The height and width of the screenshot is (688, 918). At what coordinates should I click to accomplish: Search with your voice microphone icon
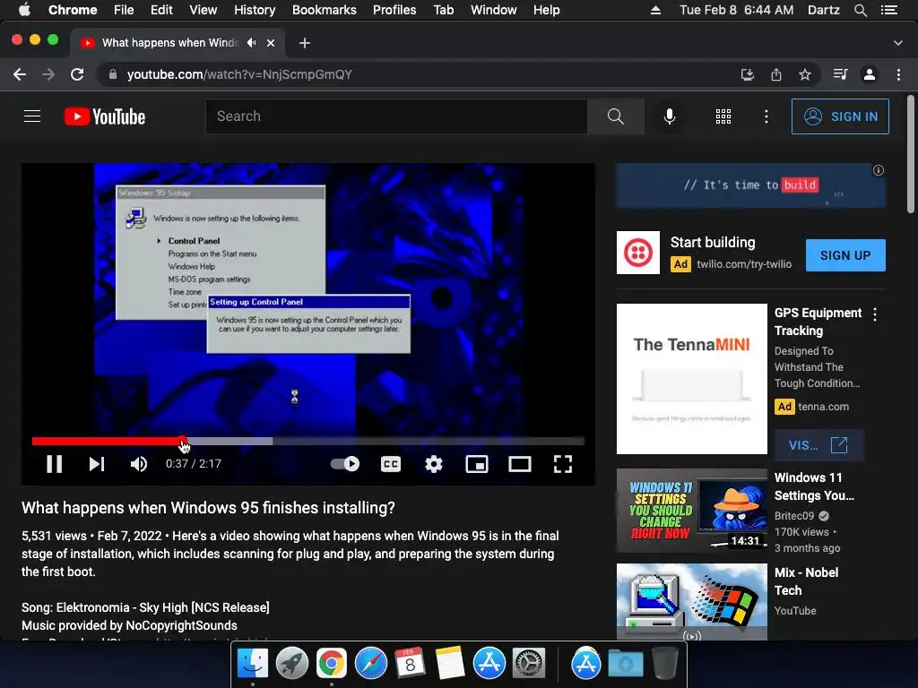click(669, 116)
